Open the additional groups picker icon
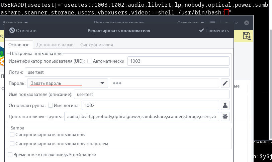This screenshot has width=272, height=162. click(225, 116)
